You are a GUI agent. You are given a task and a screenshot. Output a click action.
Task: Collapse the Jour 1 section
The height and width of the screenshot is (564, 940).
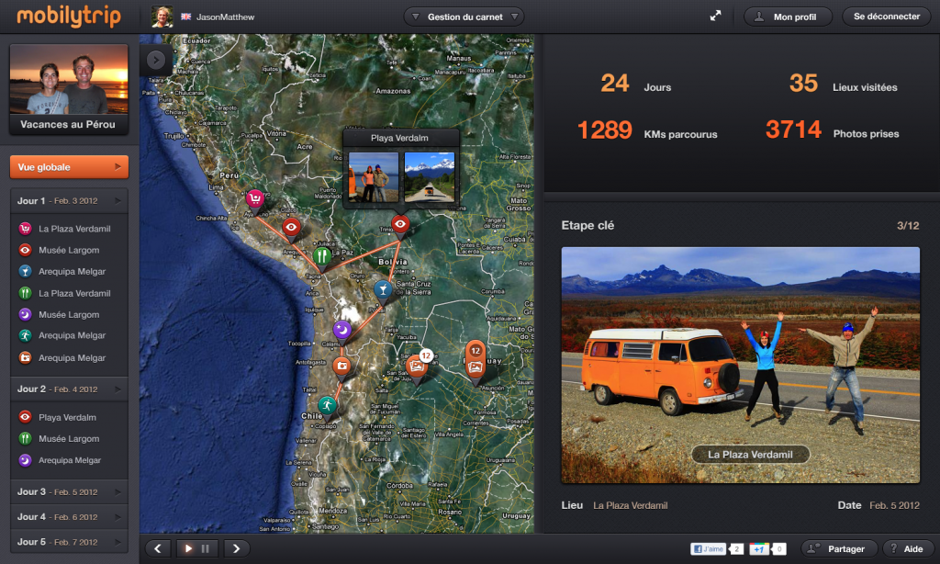click(x=69, y=200)
